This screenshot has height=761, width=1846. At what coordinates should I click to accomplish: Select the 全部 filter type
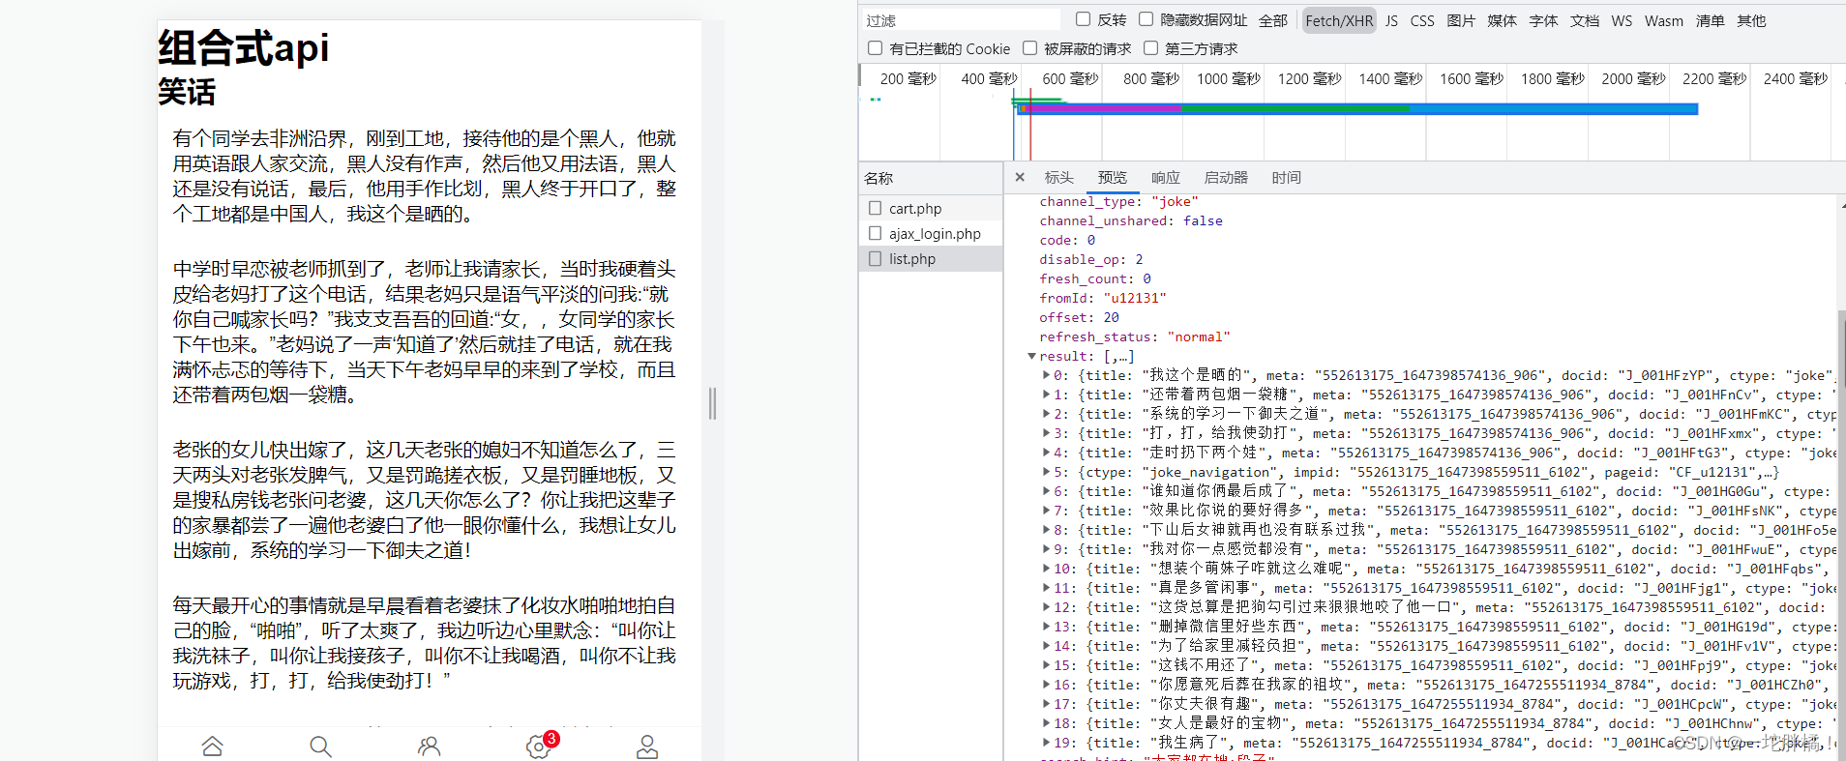1273,20
